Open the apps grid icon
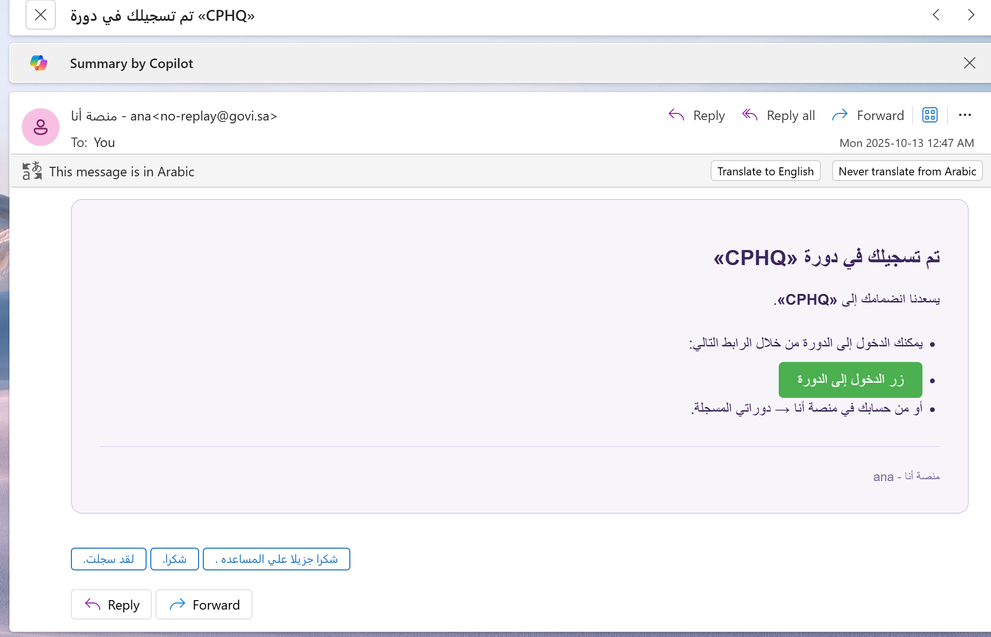Viewport: 991px width, 637px height. (x=930, y=115)
